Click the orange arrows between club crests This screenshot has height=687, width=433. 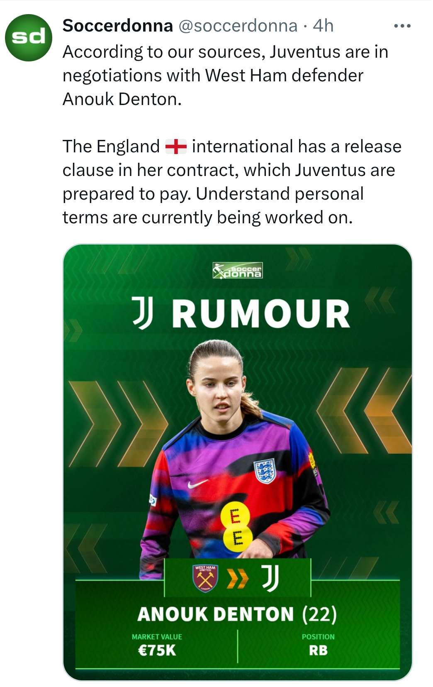click(237, 579)
